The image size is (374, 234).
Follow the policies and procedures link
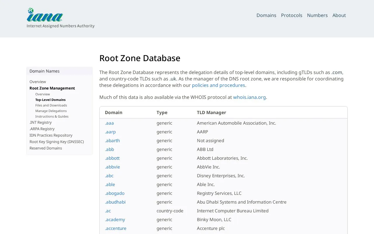coord(218,85)
